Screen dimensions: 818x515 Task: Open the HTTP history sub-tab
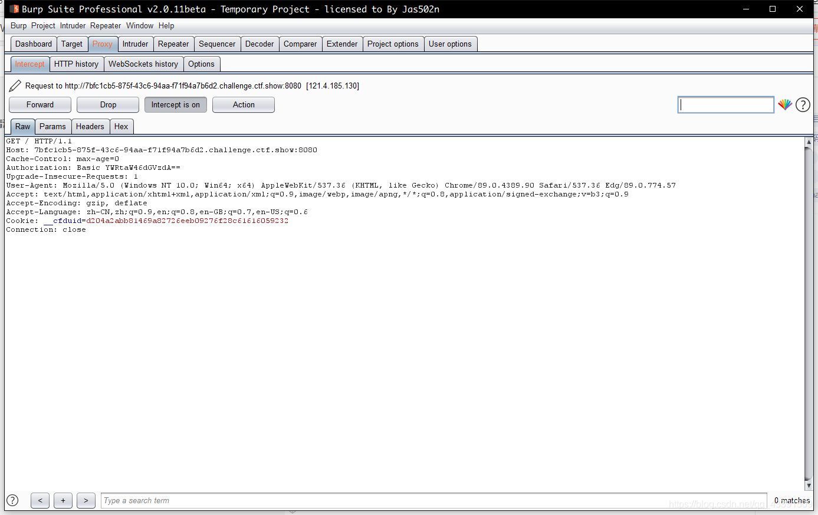pos(77,64)
